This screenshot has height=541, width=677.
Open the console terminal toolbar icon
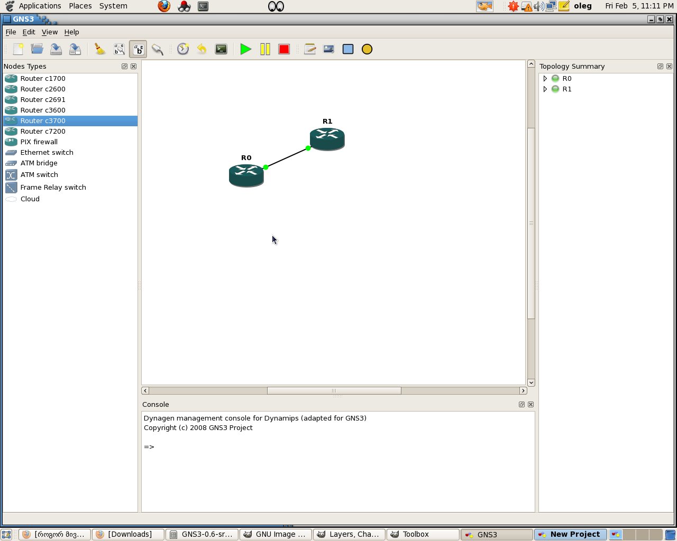coord(221,49)
